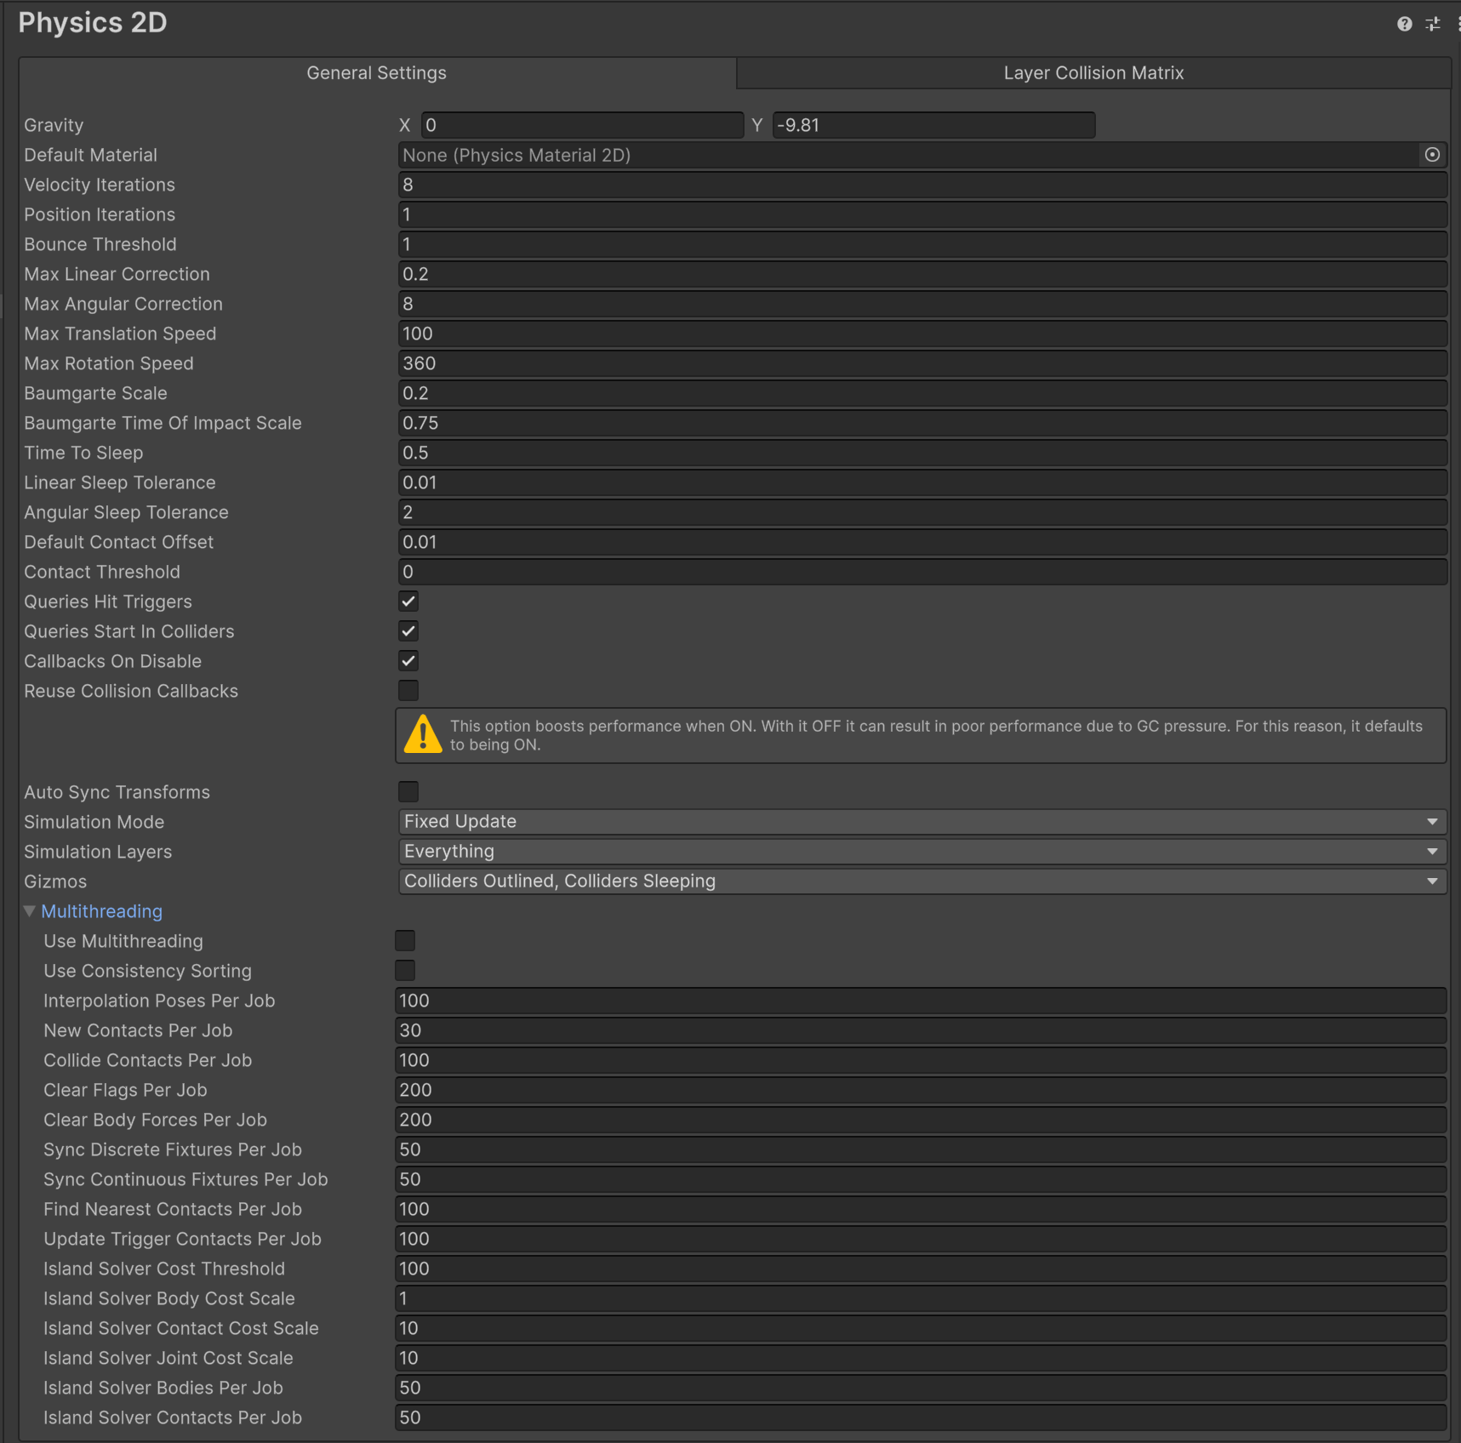1461x1443 pixels.
Task: Click the Velocity Iterations value field
Action: pos(922,185)
